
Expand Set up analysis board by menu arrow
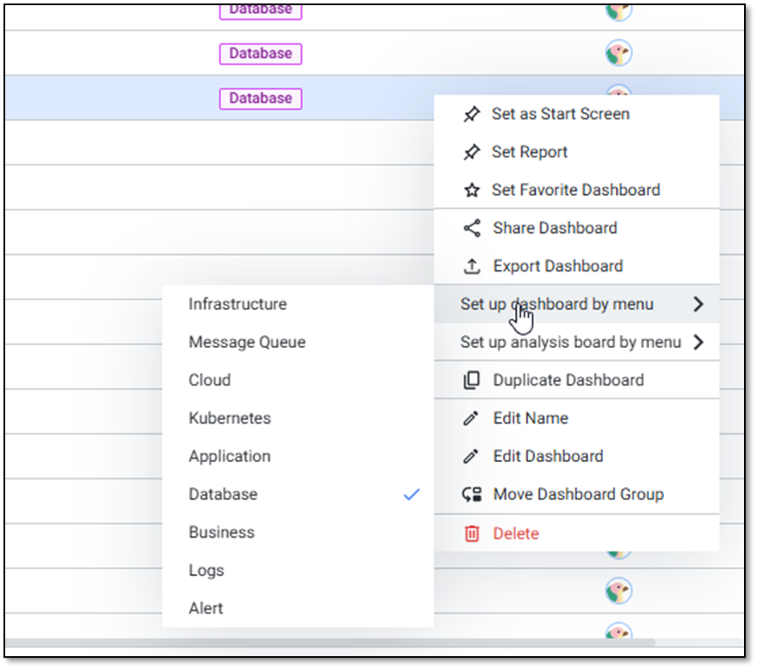[698, 343]
